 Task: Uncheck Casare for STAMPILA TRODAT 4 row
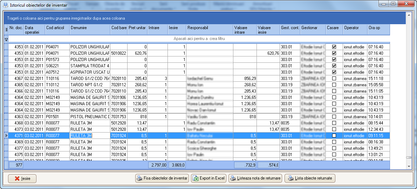(x=334, y=66)
